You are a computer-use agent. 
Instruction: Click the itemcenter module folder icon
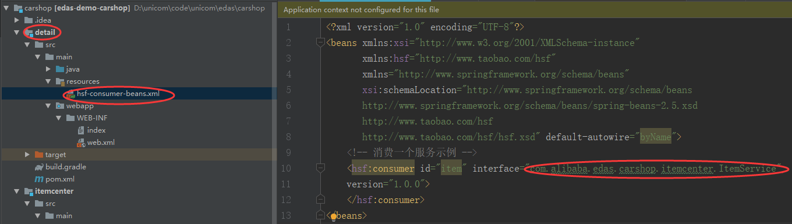pyautogui.click(x=29, y=191)
